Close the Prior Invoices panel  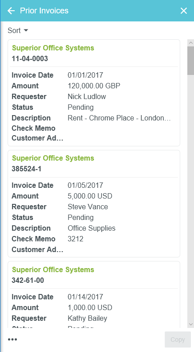click(184, 11)
